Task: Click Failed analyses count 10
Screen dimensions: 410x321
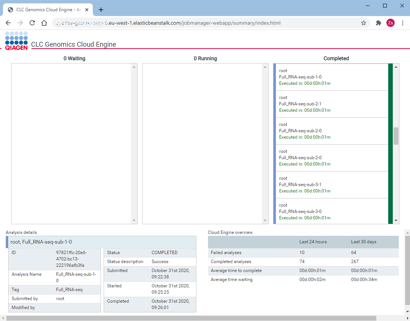Action: coord(302,253)
